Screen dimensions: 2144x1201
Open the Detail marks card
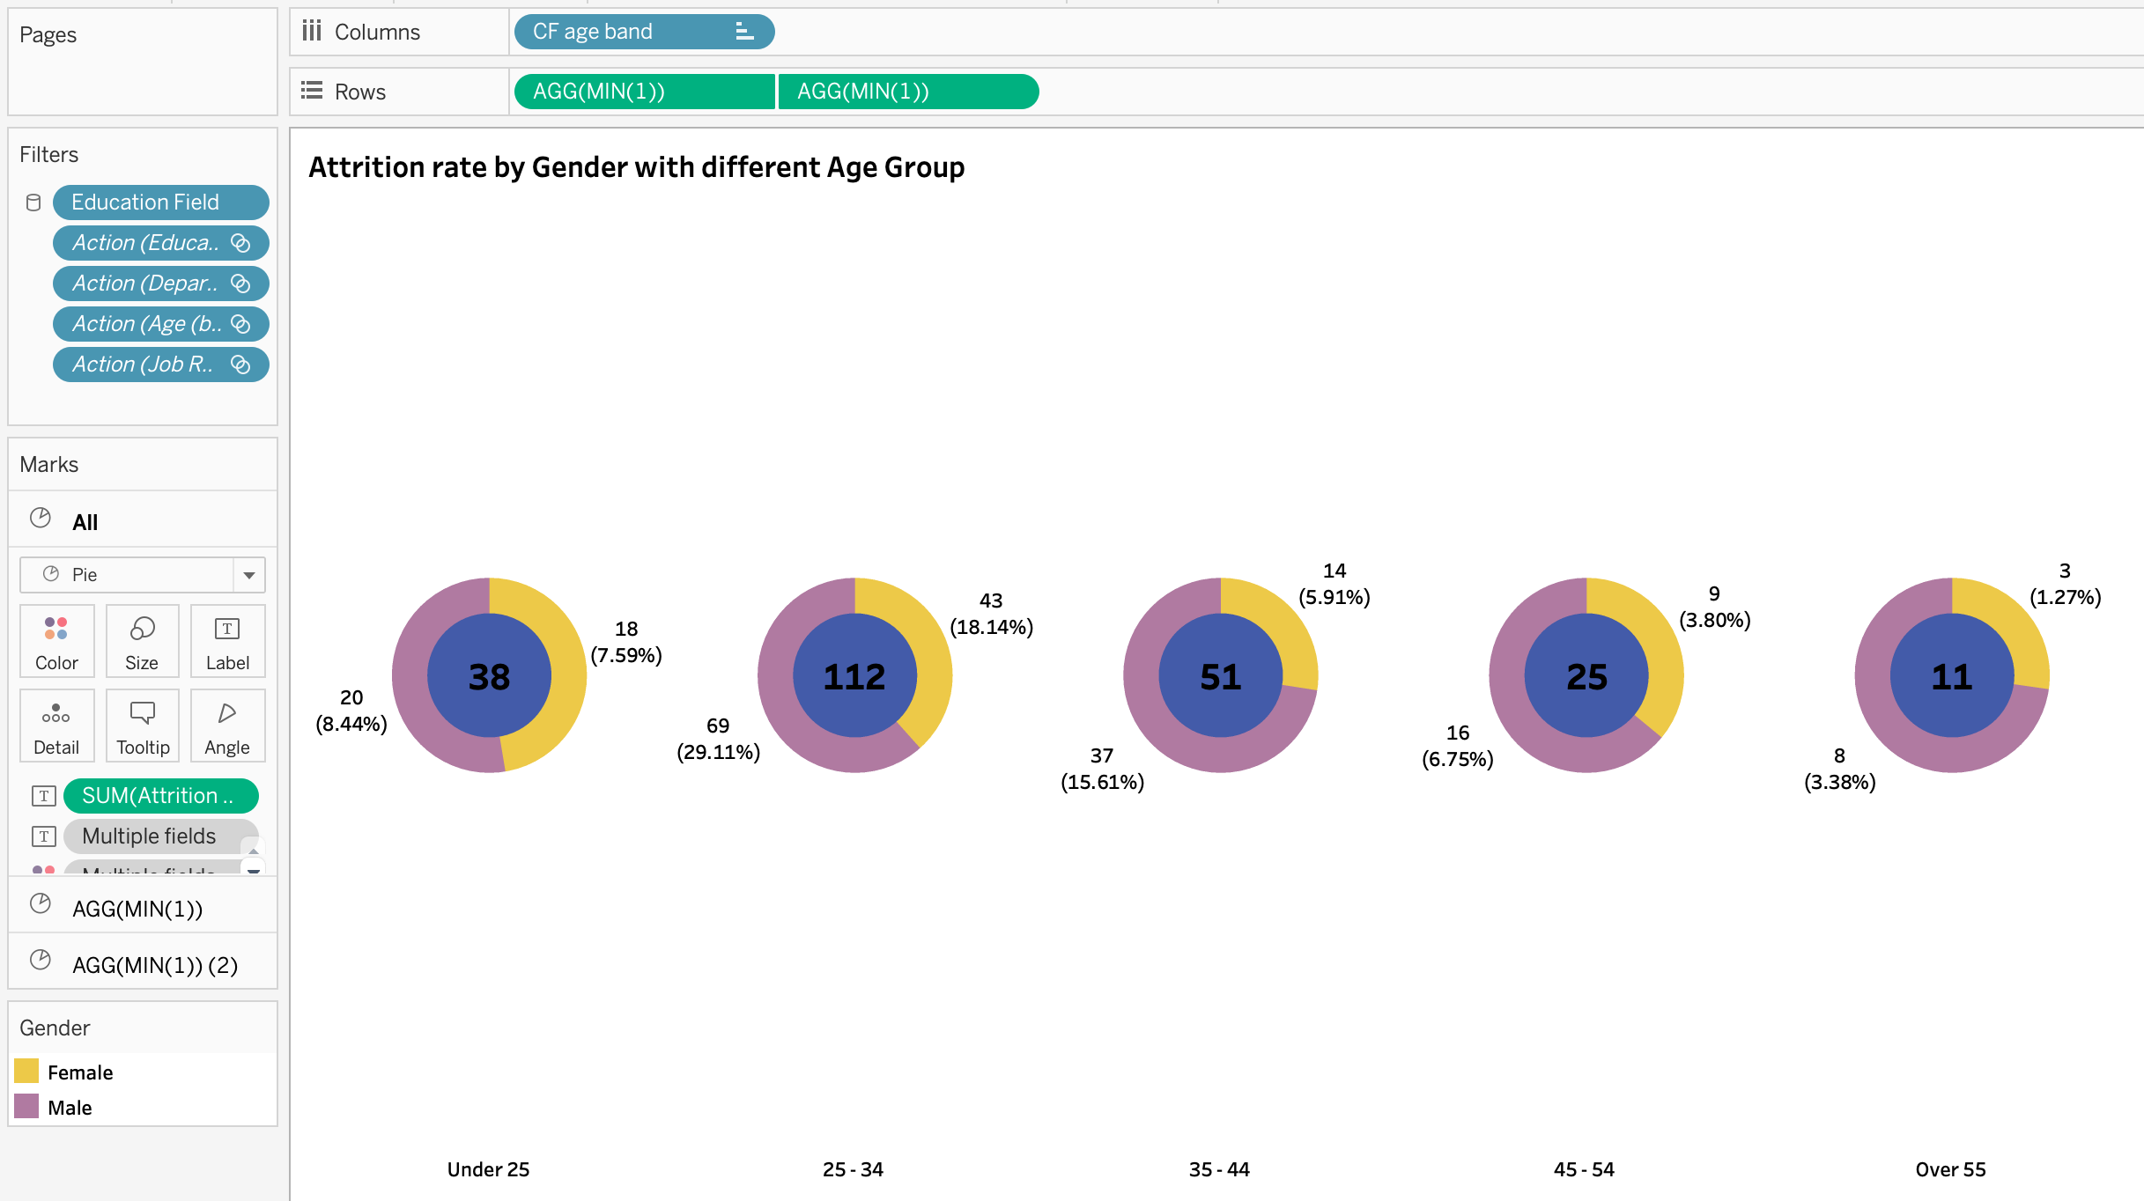click(x=55, y=725)
